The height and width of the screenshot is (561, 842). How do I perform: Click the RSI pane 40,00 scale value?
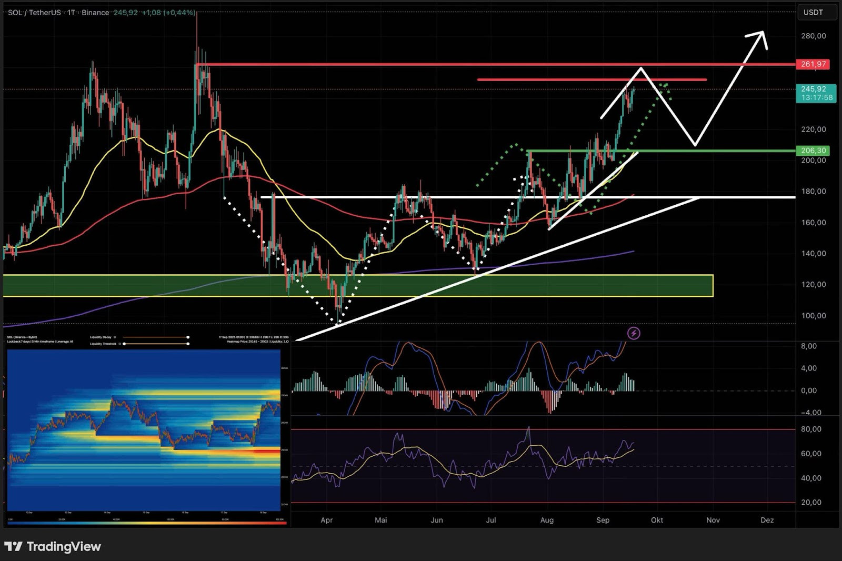tap(811, 478)
